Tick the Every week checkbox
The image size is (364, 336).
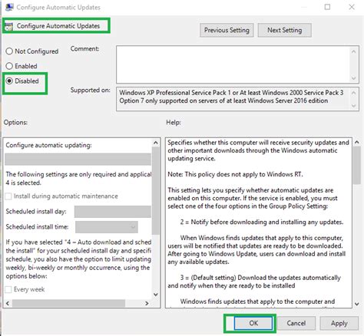(8, 289)
